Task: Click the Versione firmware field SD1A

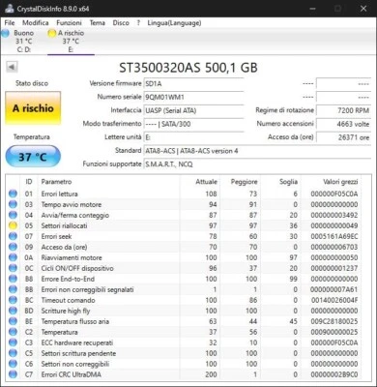Action: 193,83
